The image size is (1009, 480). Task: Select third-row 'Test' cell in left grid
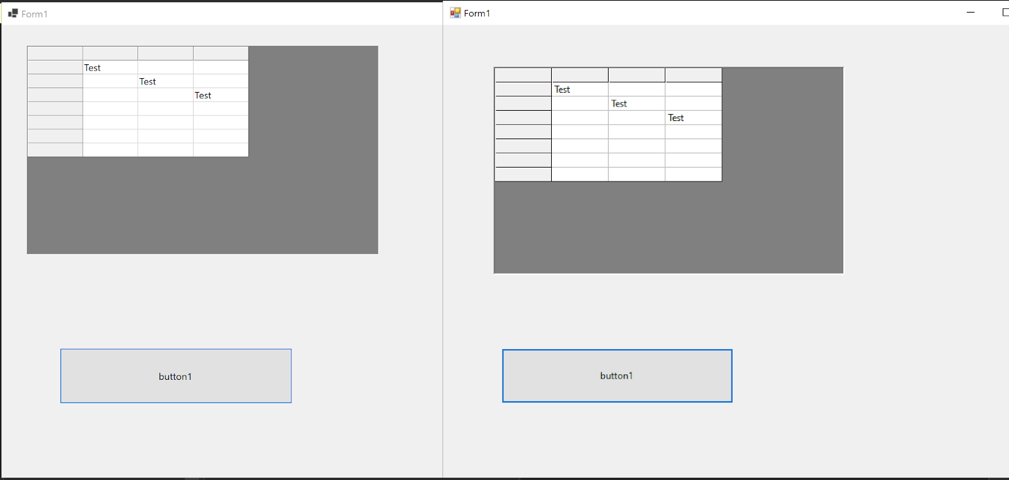(x=221, y=95)
